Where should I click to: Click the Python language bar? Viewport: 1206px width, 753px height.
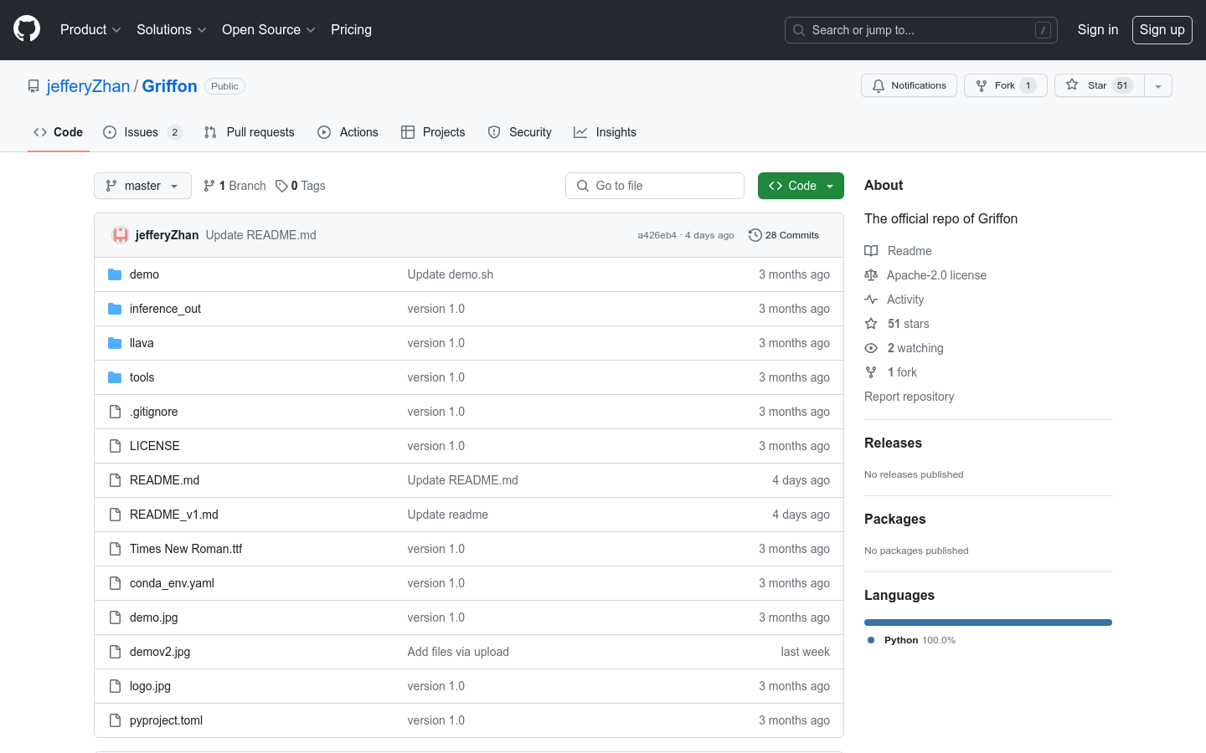coord(988,622)
